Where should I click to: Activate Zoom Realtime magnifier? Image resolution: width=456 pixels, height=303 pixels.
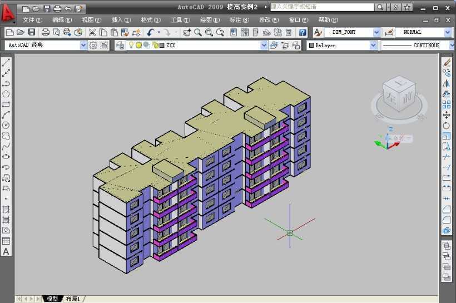198,32
